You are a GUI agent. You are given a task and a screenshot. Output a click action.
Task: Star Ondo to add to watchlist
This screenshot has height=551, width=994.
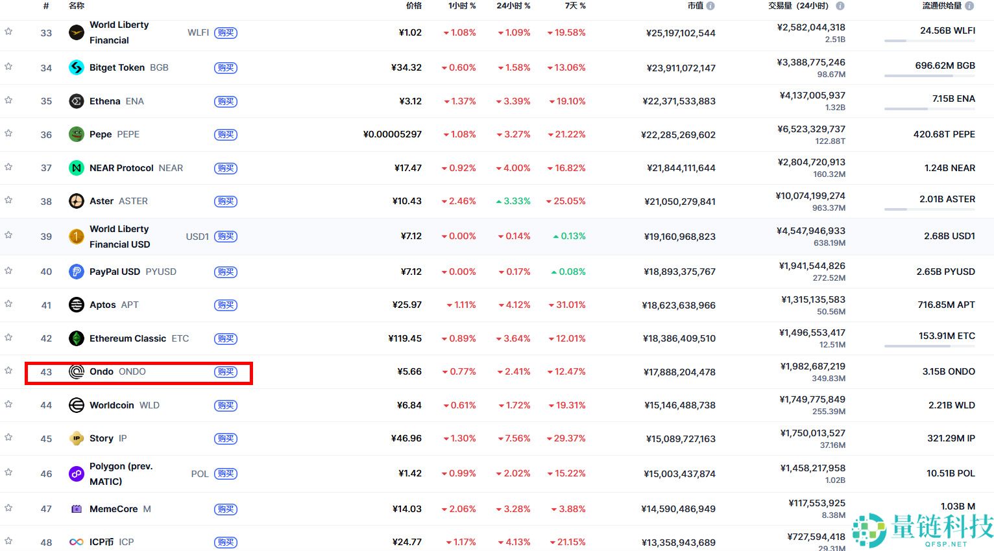click(8, 370)
